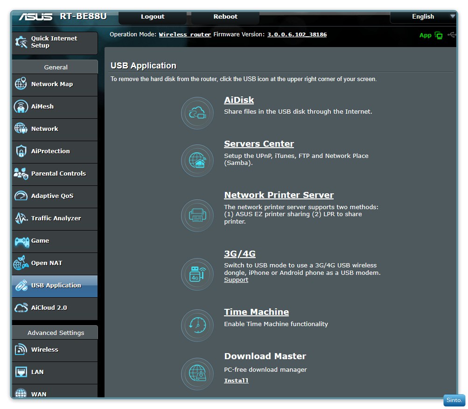Open the AiDisk link

(x=239, y=100)
